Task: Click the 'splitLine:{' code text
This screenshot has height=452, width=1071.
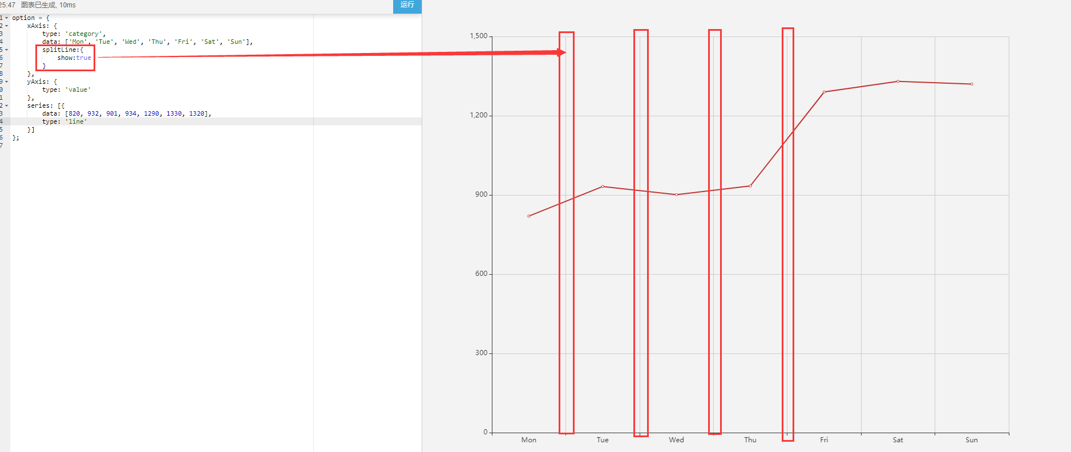Action: pos(63,50)
